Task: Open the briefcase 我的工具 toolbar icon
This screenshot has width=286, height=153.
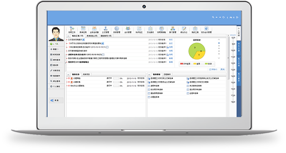Action: coord(195,30)
